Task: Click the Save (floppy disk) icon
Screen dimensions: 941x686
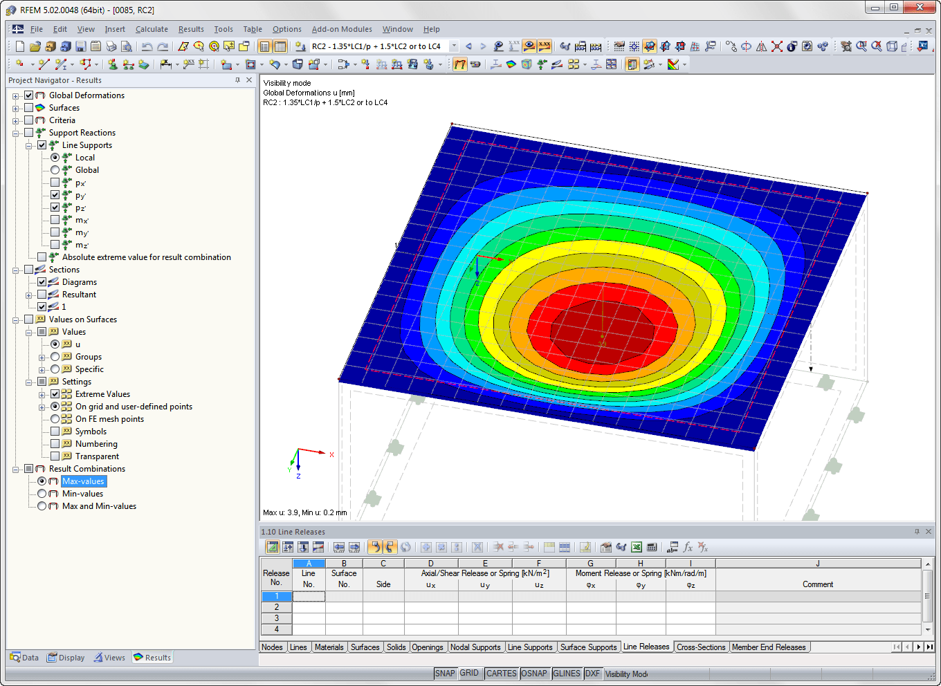Action: [80, 46]
